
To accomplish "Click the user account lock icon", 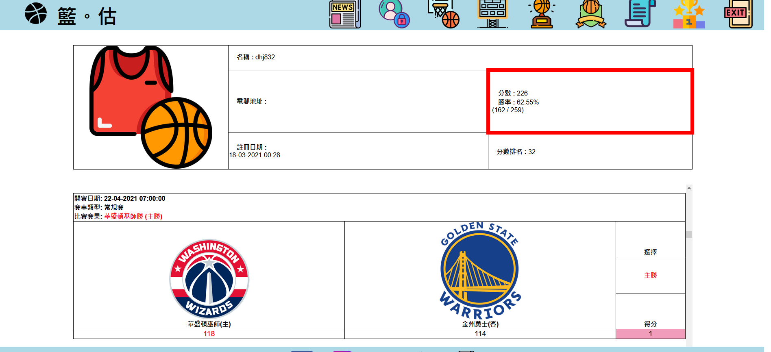I will coord(394,15).
